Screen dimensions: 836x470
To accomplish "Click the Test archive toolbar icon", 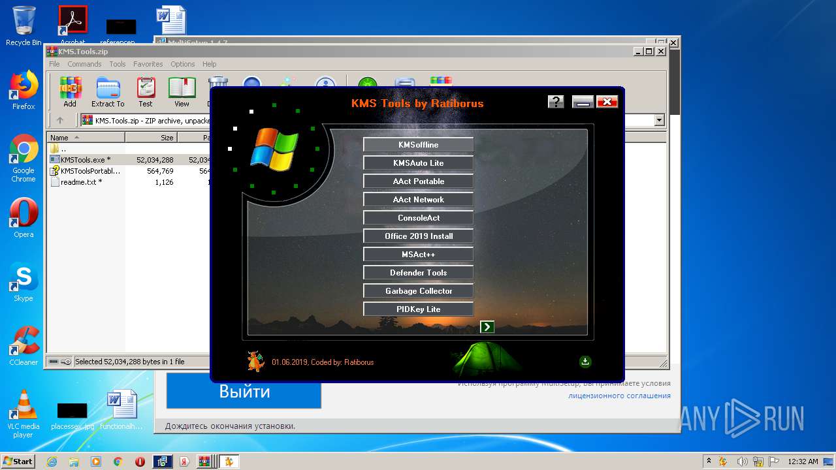I will pos(146,92).
